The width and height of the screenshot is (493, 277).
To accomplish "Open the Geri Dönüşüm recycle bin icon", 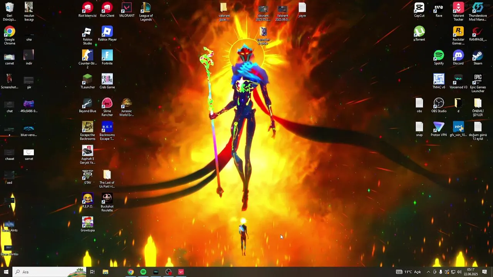I will click(x=10, y=12).
